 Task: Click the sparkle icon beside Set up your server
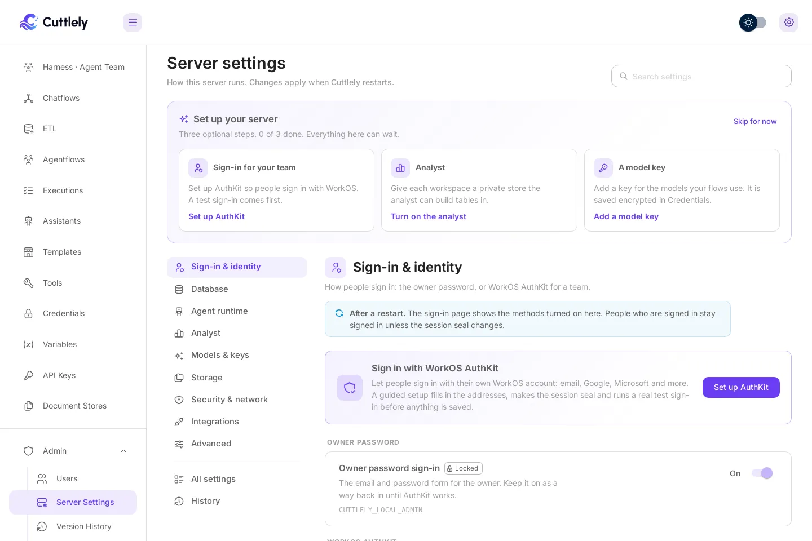[184, 119]
